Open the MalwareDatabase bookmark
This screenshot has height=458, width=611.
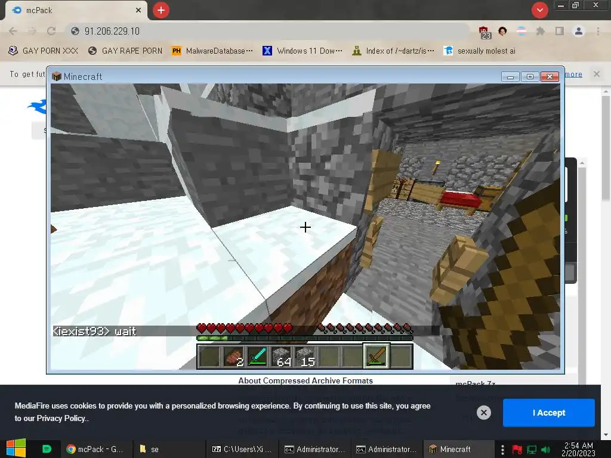coord(212,51)
